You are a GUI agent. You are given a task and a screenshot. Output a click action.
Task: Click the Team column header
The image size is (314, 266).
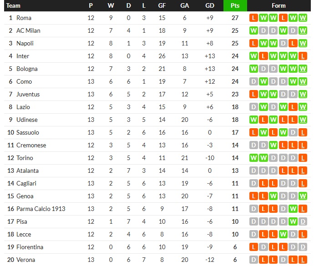pyautogui.click(x=14, y=5)
